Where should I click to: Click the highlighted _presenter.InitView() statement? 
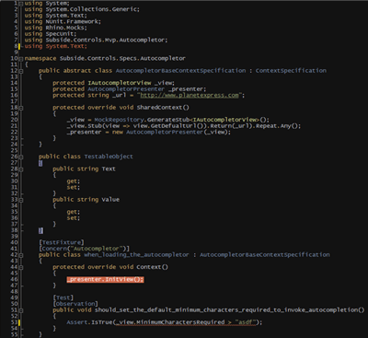[x=105, y=279]
